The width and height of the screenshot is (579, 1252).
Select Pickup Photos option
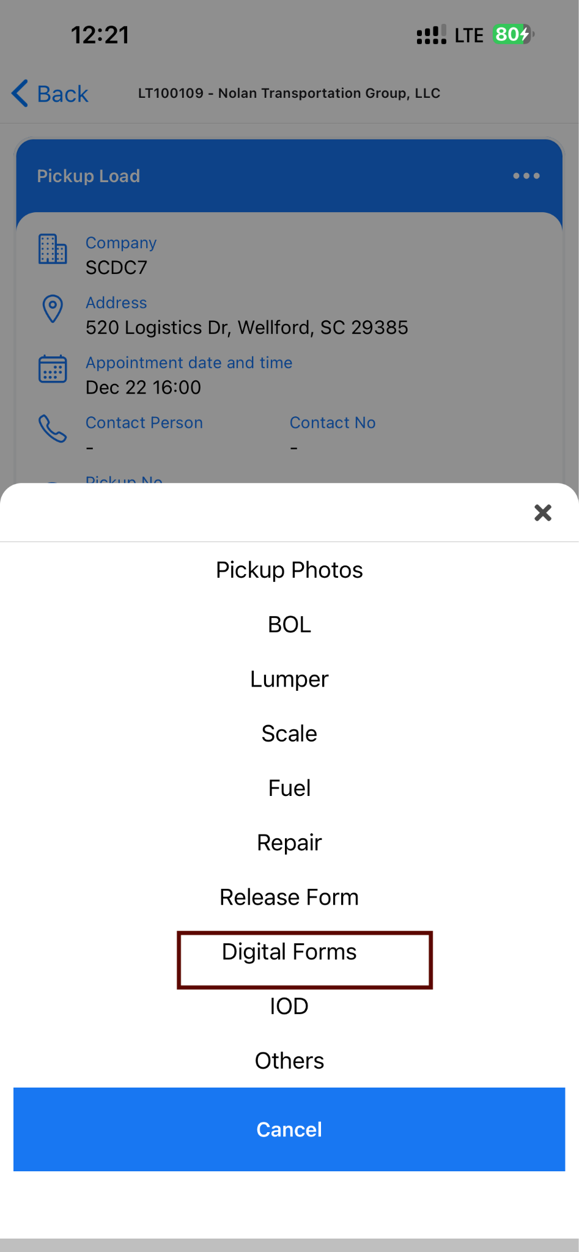pyautogui.click(x=289, y=570)
